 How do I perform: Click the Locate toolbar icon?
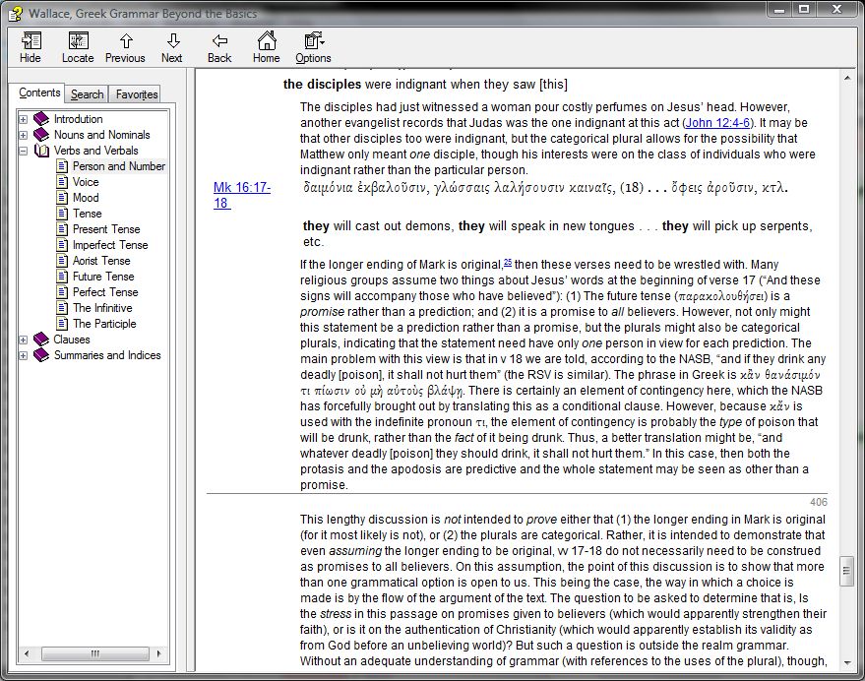pos(78,46)
